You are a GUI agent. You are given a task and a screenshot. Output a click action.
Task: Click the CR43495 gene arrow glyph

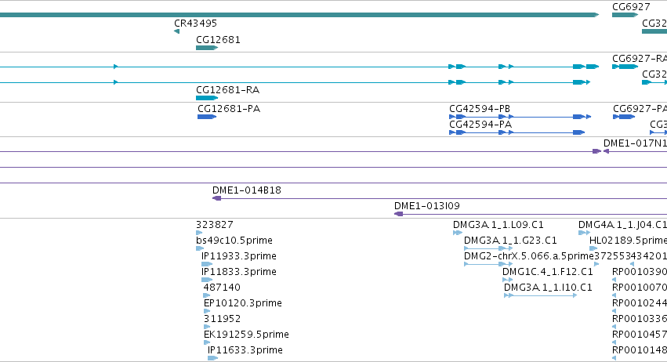pos(176,31)
